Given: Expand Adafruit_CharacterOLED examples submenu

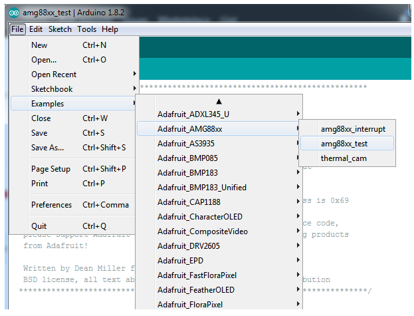Looking at the screenshot, I should [219, 217].
